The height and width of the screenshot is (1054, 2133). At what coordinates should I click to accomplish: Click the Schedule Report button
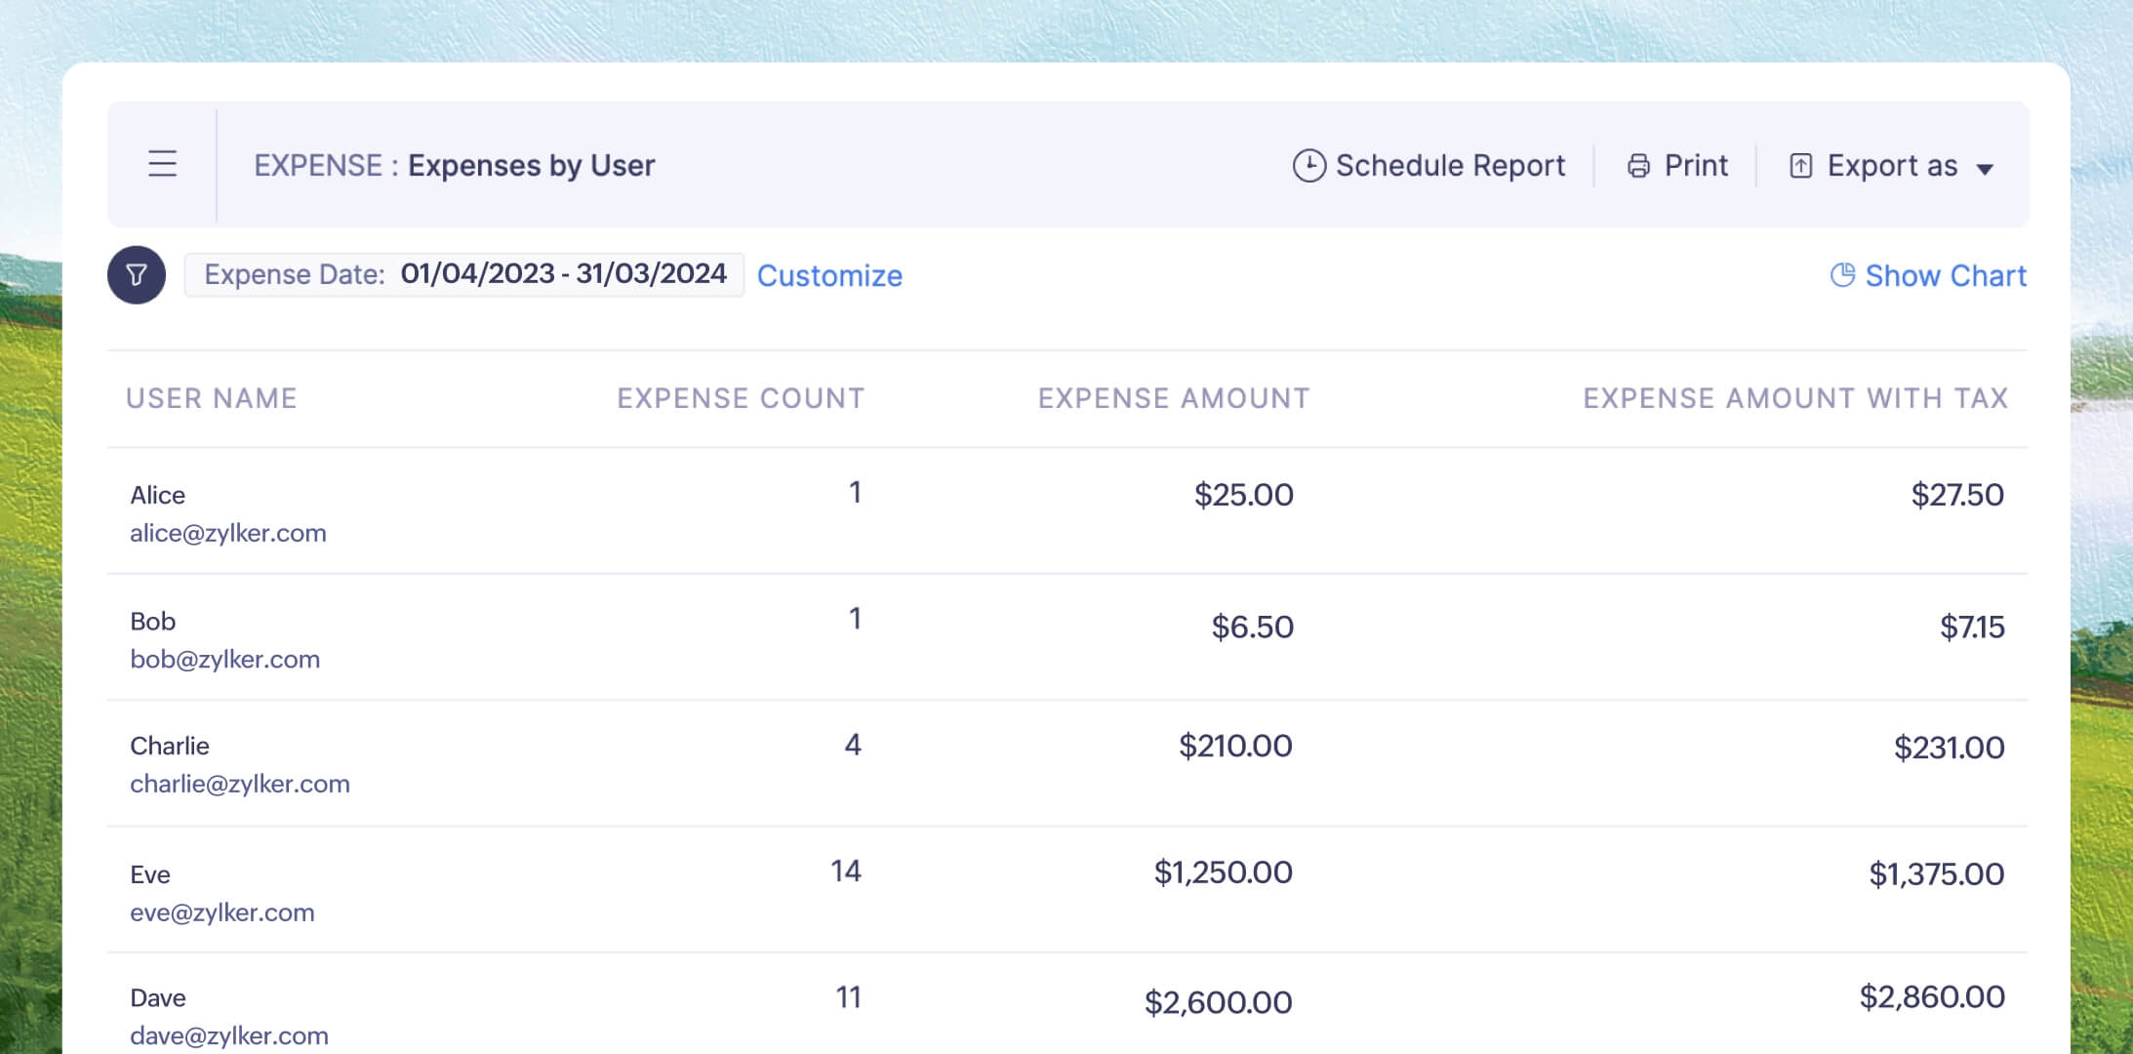point(1450,166)
